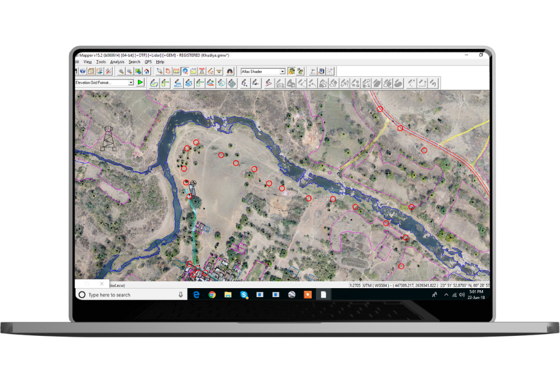The height and width of the screenshot is (383, 560).
Task: Expand the Elevation Grid Format dropdown
Action: tap(131, 83)
